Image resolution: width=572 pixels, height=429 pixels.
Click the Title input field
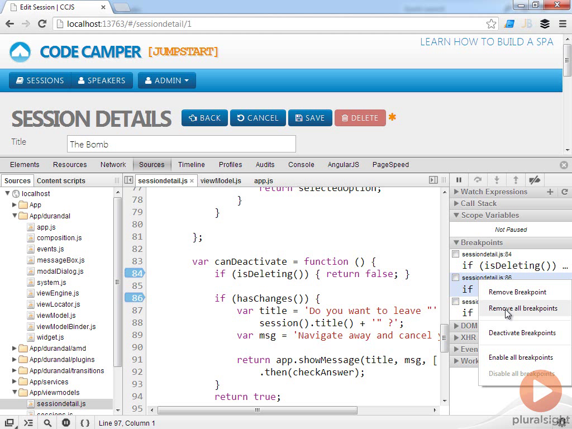click(x=181, y=144)
